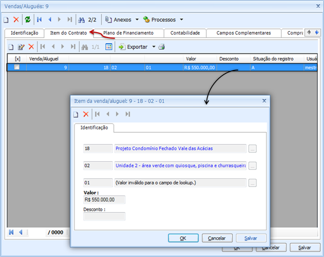Refresh the Vendas/Aluguéis record with green arrows
This screenshot has height=257, width=324.
[27, 20]
